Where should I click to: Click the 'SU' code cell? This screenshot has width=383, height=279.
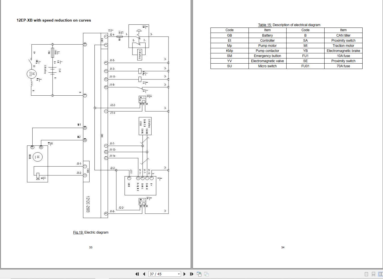(x=230, y=66)
